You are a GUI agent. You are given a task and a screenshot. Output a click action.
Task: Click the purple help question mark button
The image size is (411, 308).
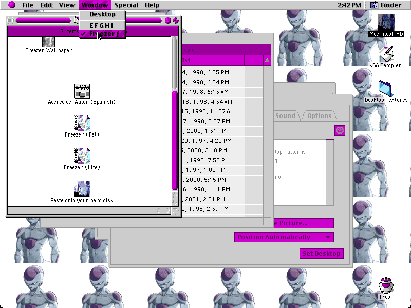340,130
